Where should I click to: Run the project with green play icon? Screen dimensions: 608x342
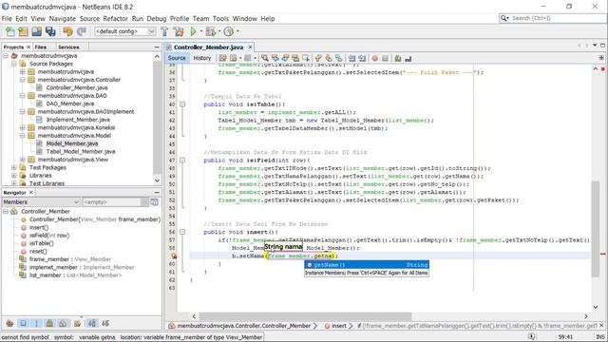(193, 31)
